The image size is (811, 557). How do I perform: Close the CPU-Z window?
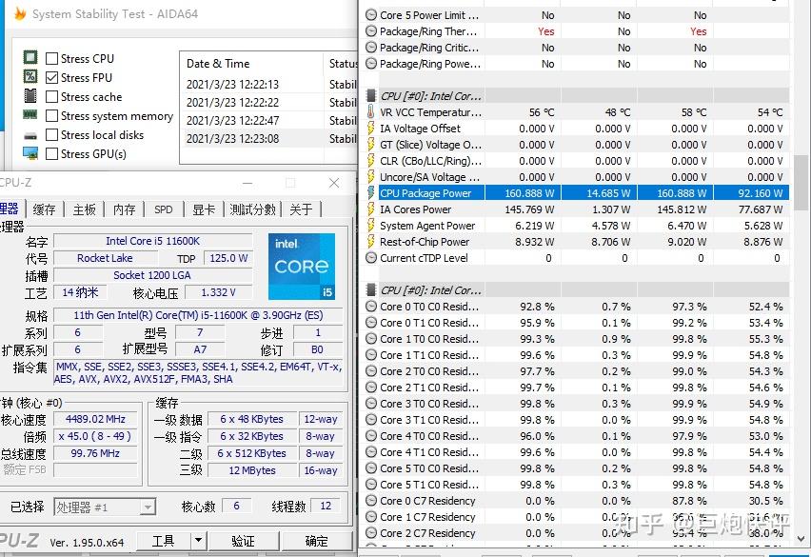(x=334, y=183)
